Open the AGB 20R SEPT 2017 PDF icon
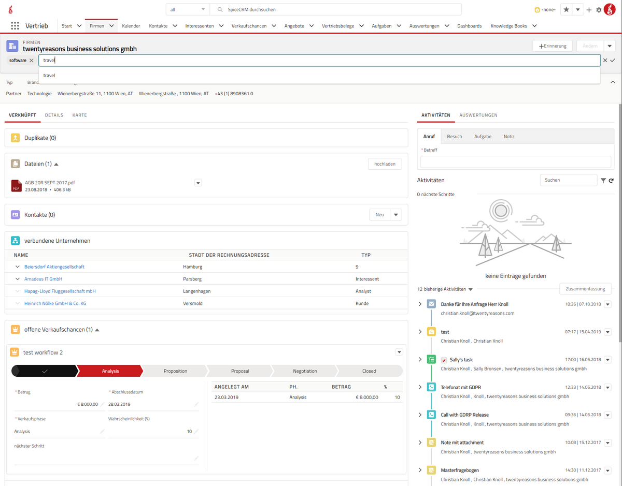 tap(16, 186)
